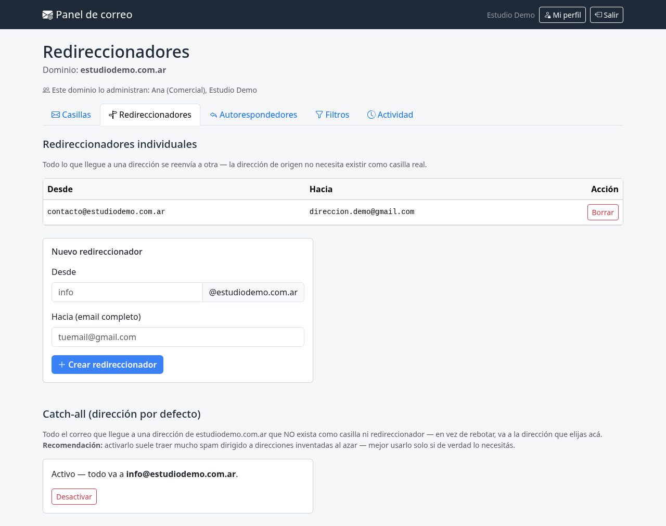Click the reply arrow icon on the Autorespondedores tab
Screen dimensions: 666x526
point(213,115)
